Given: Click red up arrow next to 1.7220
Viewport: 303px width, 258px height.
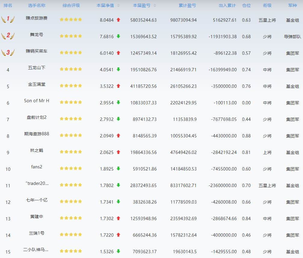Looking at the screenshot, I should point(119,235).
